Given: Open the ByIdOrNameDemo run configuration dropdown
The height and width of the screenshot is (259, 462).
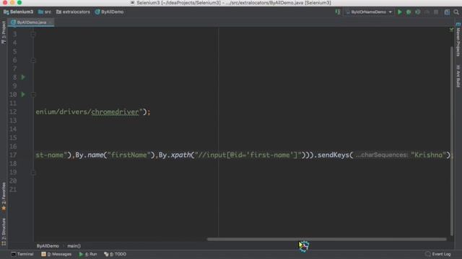Looking at the screenshot, I should (x=369, y=12).
